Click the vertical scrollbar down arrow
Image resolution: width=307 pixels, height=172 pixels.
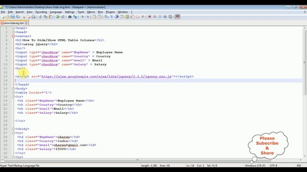tap(305, 156)
